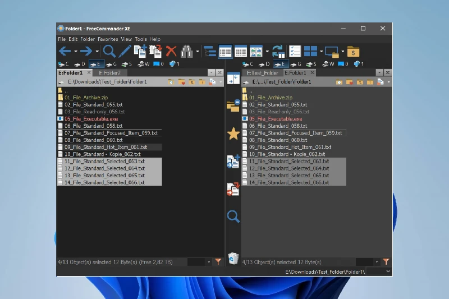
Task: Click the yellow folder with S icon
Action: tap(353, 52)
